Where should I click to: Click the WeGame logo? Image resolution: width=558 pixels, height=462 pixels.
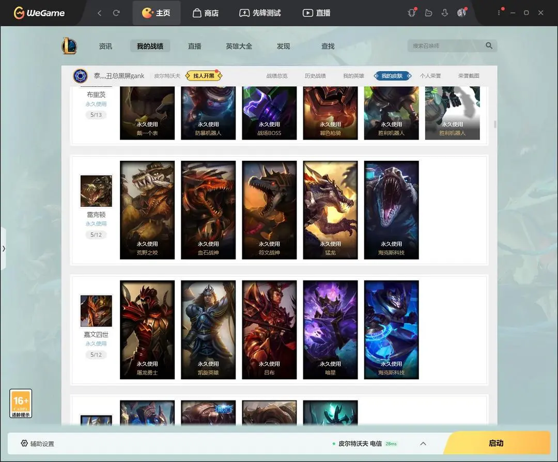[x=39, y=13]
